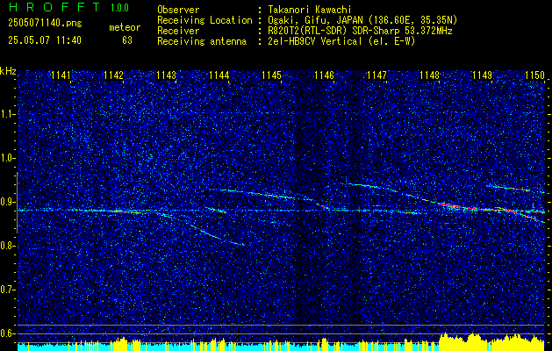
Task: Click the 1.1 kHz axis label
Action: [7, 114]
